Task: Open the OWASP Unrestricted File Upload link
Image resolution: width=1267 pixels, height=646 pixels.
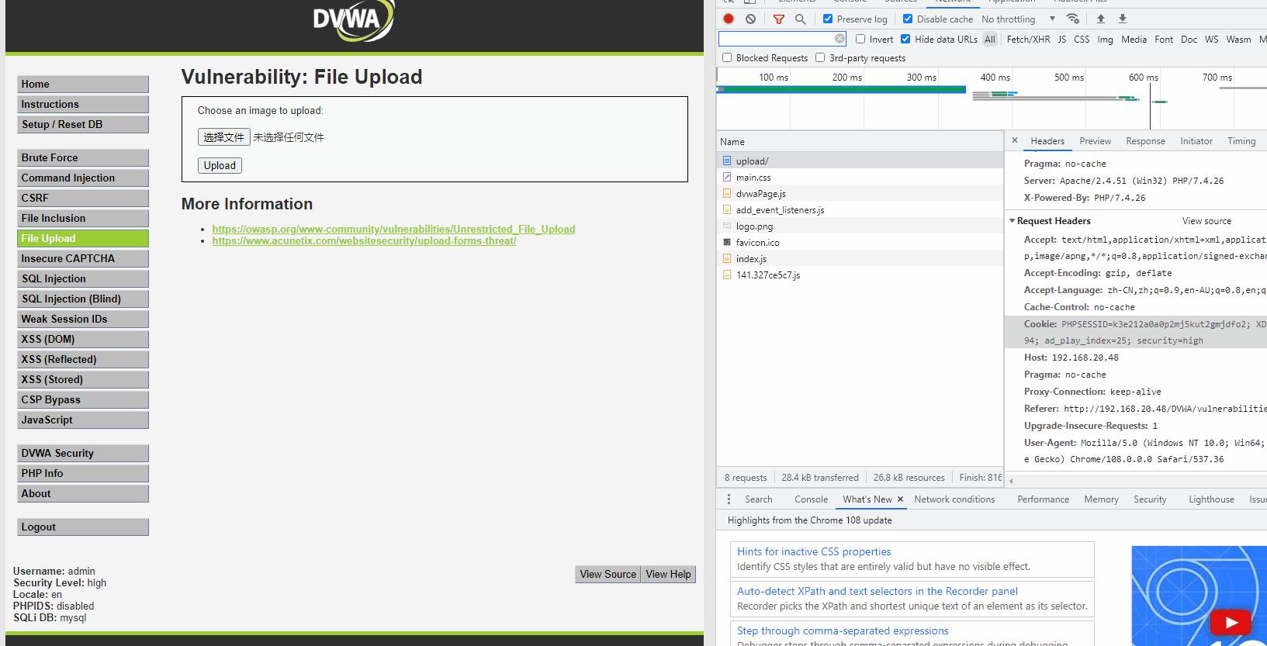Action: coord(393,229)
